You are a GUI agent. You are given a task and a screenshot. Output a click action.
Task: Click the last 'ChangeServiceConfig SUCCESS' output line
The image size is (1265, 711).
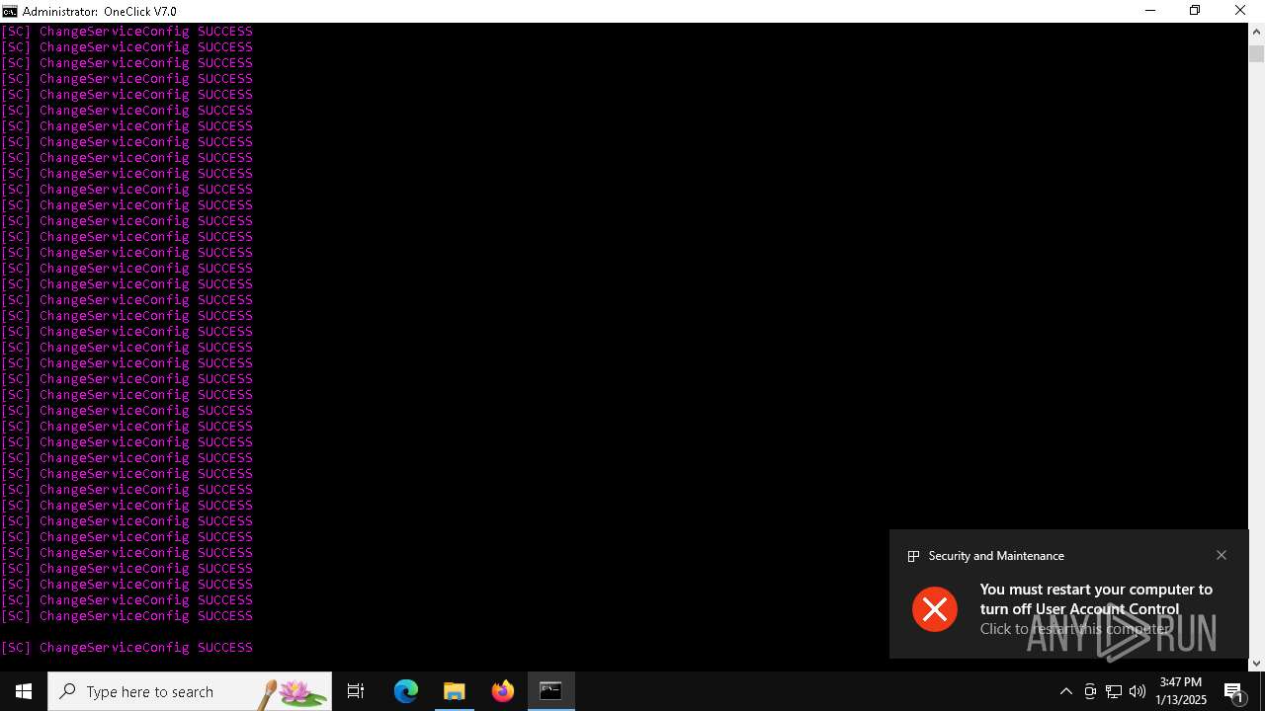(126, 648)
